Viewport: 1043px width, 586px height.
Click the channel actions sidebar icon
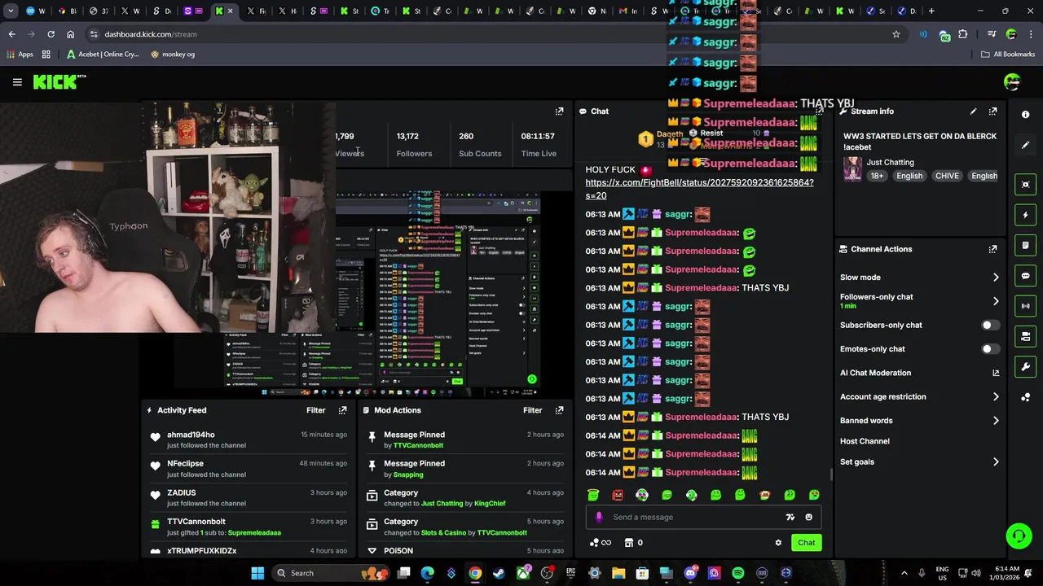click(1026, 336)
